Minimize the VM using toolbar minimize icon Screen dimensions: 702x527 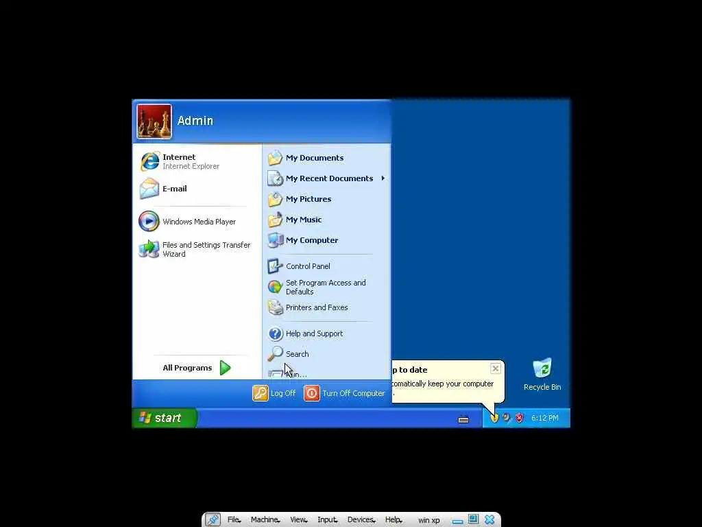click(457, 522)
